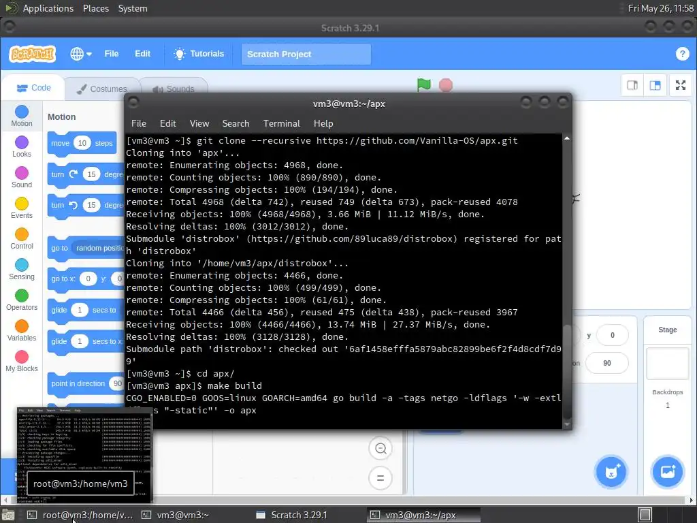Click the 10 value in move block
Viewport: 697px width, 523px height.
[82, 143]
